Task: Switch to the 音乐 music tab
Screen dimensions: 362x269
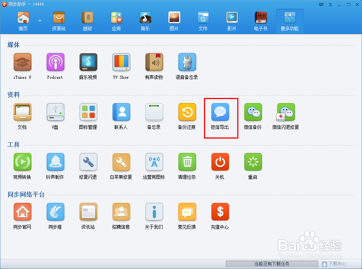Action: coord(145,21)
